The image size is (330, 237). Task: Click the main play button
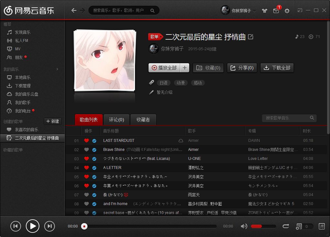[32, 226]
